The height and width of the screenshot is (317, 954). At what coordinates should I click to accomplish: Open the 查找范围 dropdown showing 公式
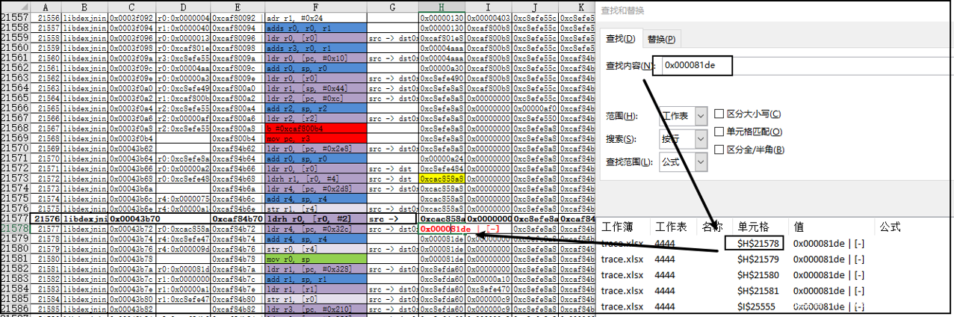683,161
